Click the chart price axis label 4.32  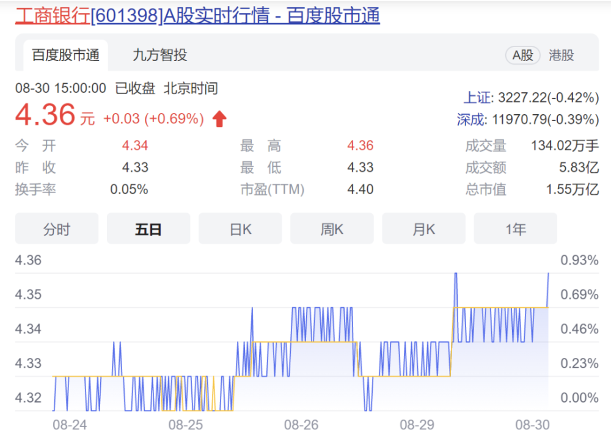click(x=28, y=398)
